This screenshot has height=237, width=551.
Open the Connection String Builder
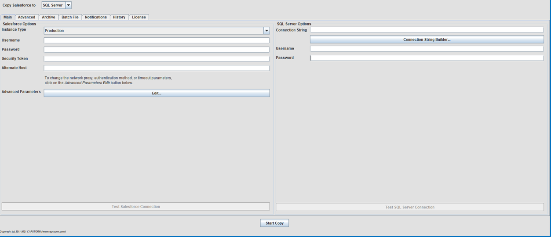point(427,39)
